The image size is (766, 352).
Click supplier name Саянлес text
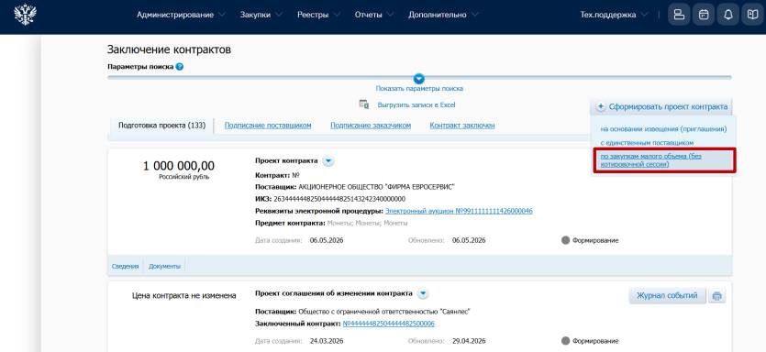[384, 312]
